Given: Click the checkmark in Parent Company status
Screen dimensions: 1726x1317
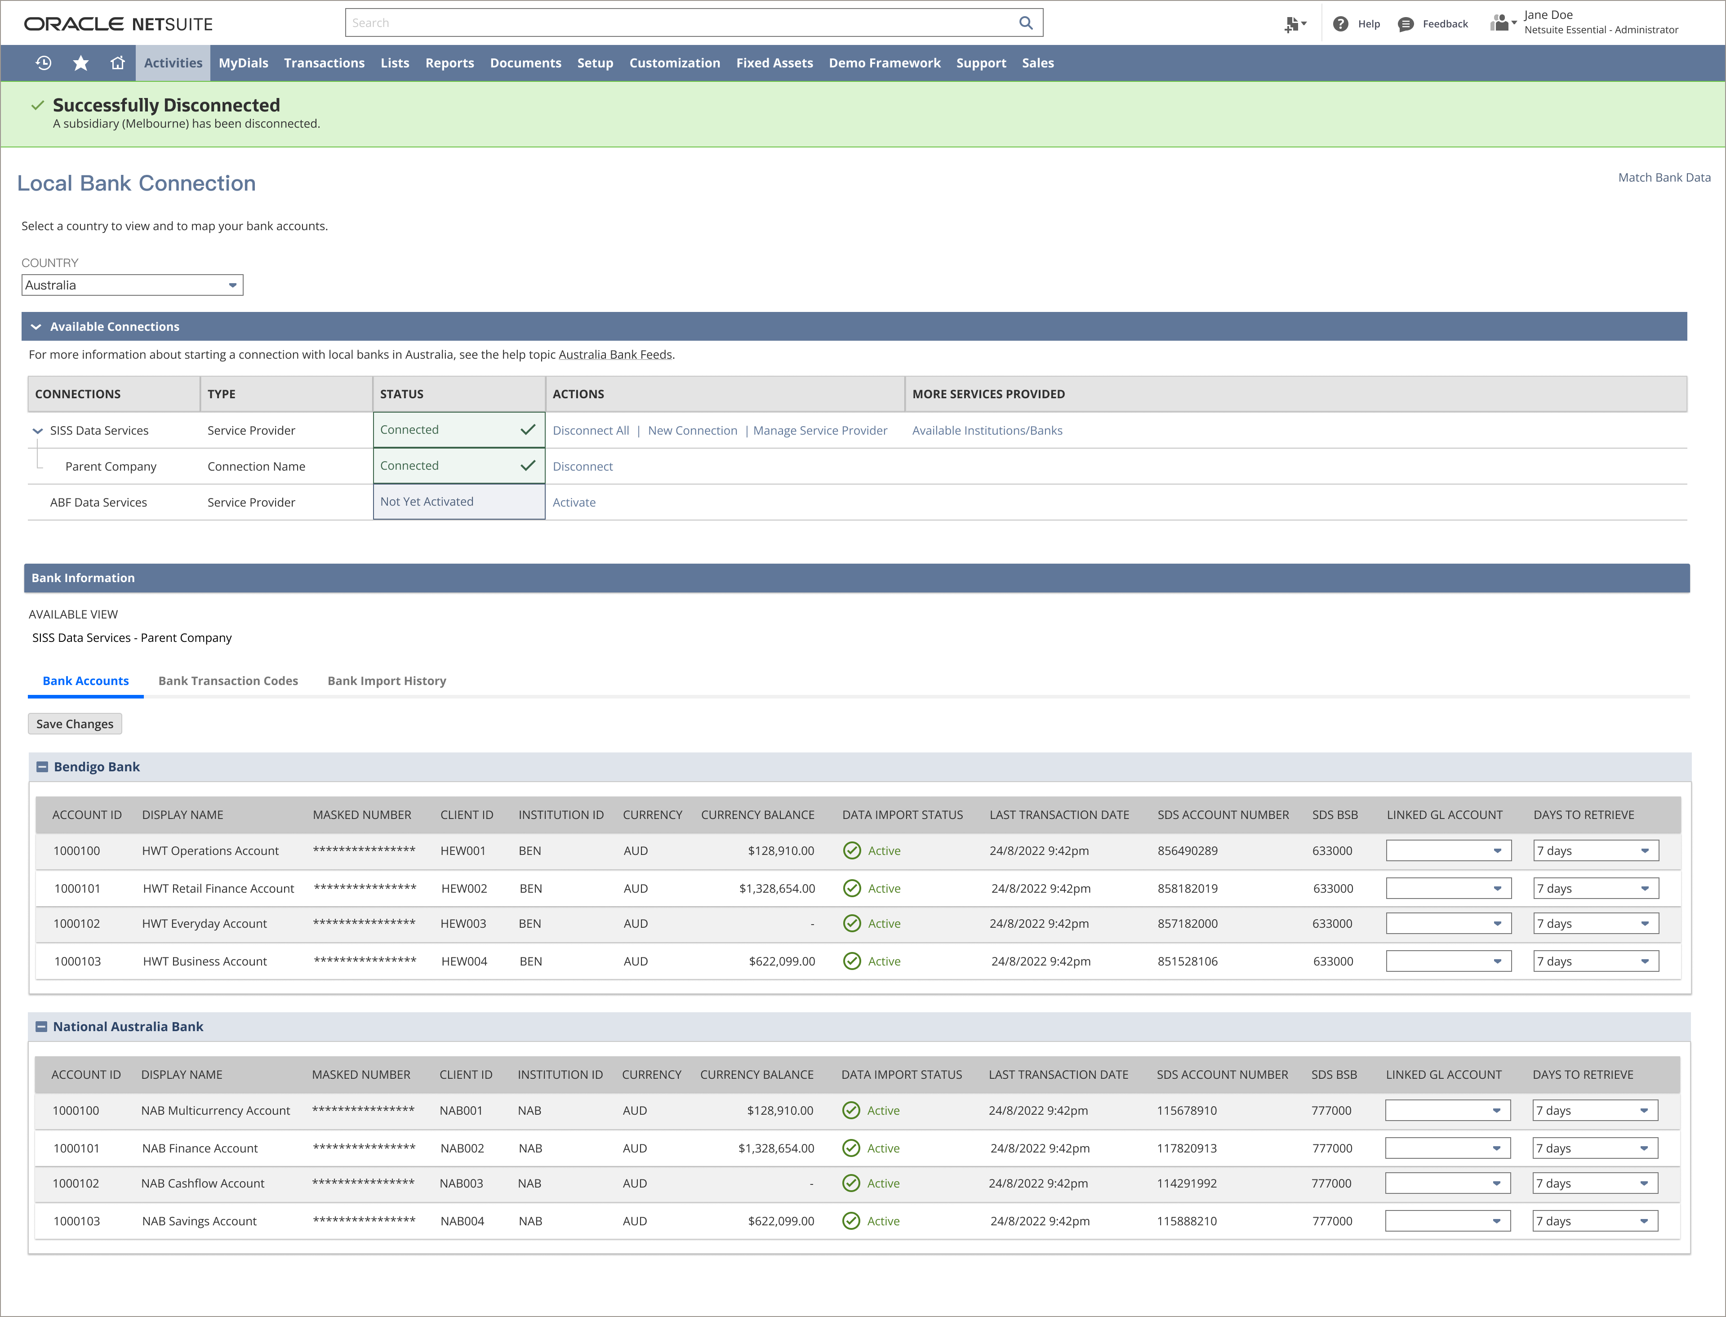Looking at the screenshot, I should (528, 466).
